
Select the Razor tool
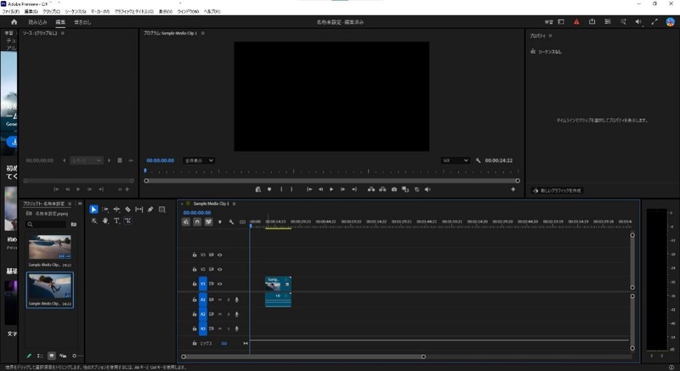pos(128,210)
